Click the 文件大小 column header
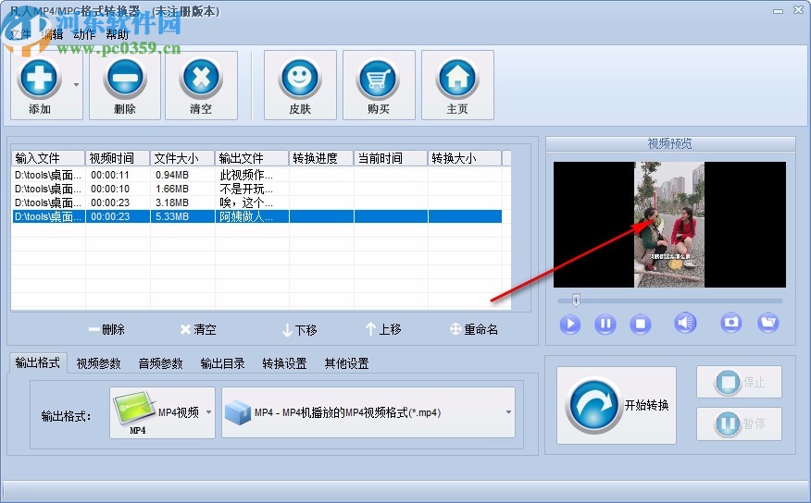The width and height of the screenshot is (811, 503). 182,158
